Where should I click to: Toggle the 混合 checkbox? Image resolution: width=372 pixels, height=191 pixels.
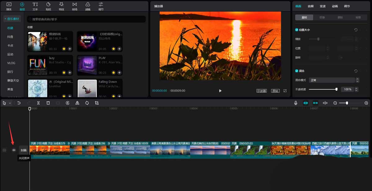coord(297,71)
